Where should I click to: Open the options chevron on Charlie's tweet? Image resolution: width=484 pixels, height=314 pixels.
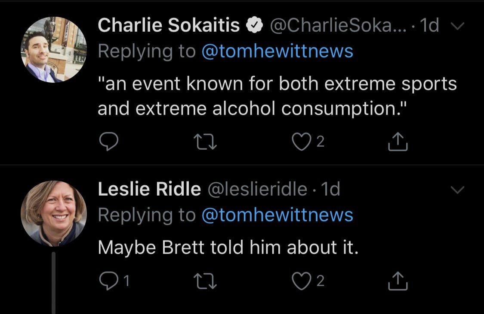coord(457,26)
